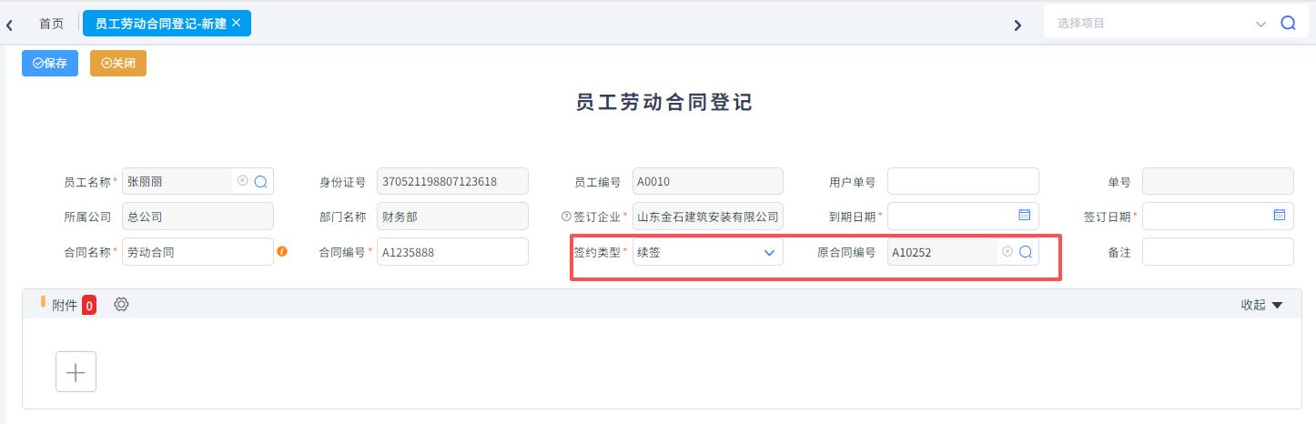
Task: Open search lookup for 原合同编号
Action: click(1025, 252)
